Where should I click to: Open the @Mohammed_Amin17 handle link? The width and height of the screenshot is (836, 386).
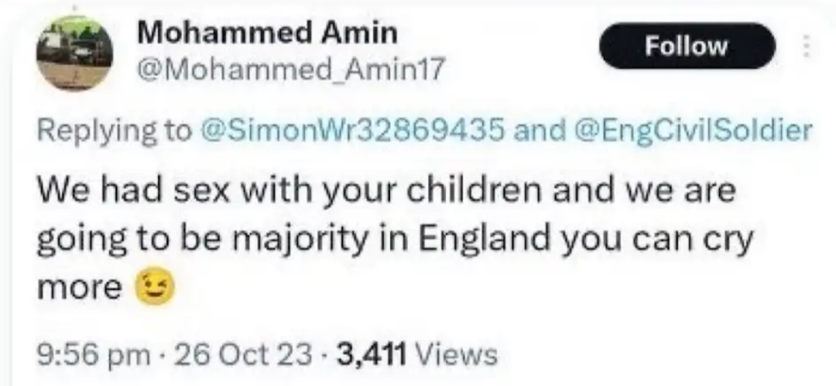point(289,71)
